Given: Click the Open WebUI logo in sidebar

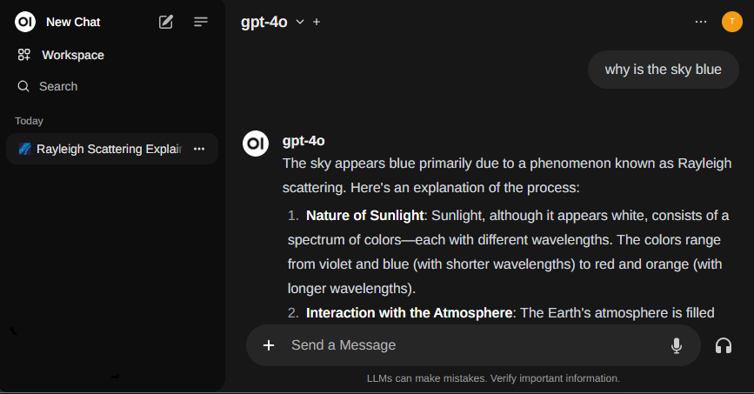Looking at the screenshot, I should (25, 22).
